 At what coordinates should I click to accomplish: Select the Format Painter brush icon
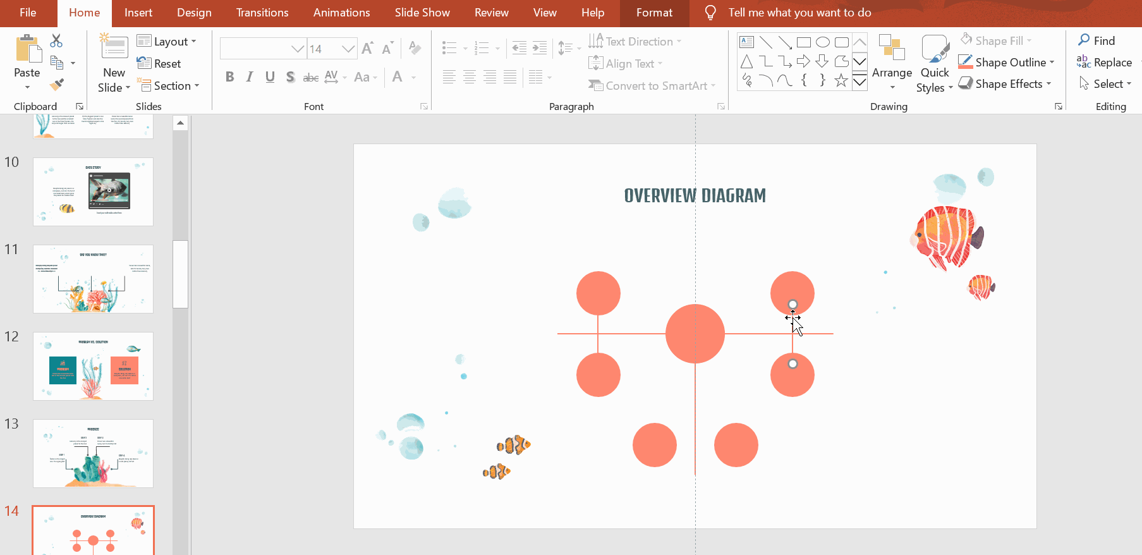(56, 84)
